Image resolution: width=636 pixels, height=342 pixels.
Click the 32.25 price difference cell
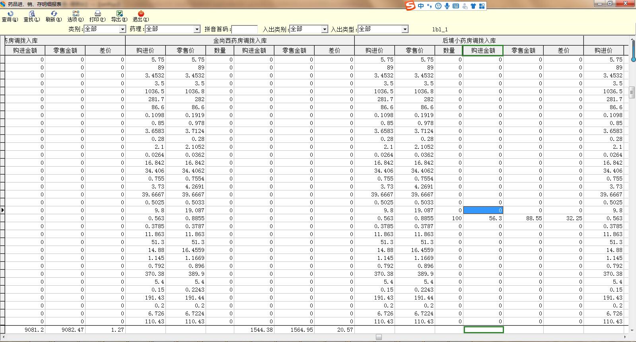click(x=563, y=218)
